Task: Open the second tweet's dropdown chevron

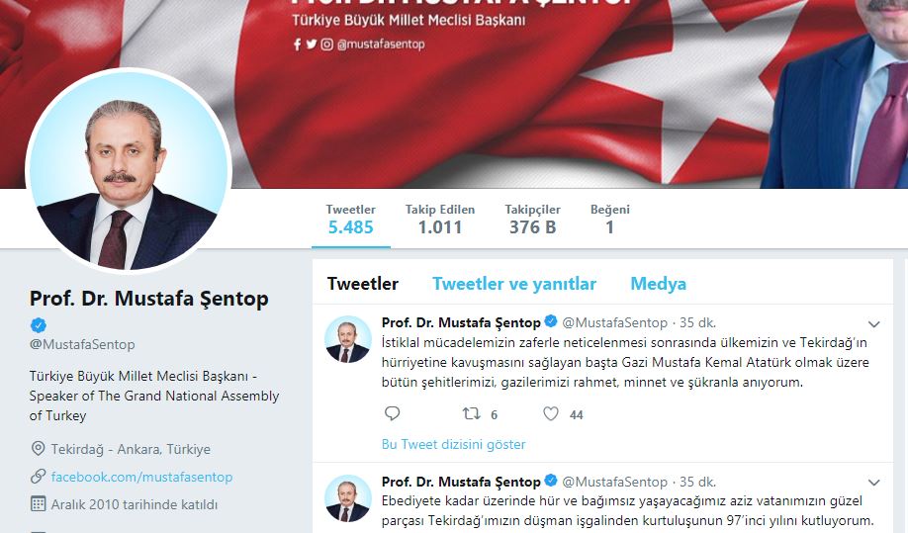Action: click(873, 483)
